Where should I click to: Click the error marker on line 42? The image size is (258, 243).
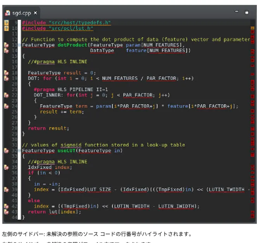(x=7, y=206)
